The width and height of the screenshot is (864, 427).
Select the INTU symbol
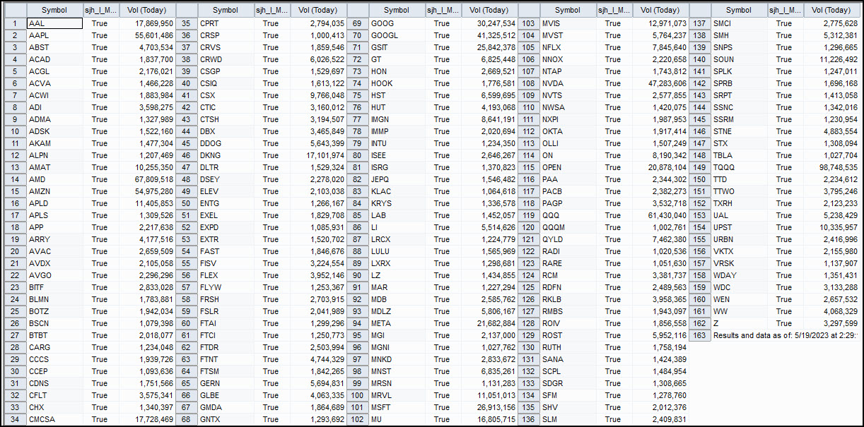pos(397,143)
